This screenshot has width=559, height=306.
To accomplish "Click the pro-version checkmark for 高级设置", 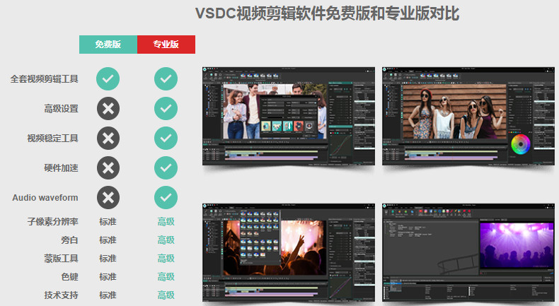I will pos(166,108).
